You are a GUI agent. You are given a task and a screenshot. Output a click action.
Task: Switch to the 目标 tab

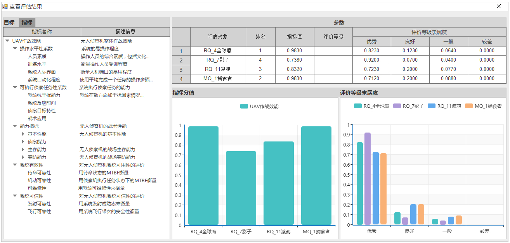pos(9,23)
